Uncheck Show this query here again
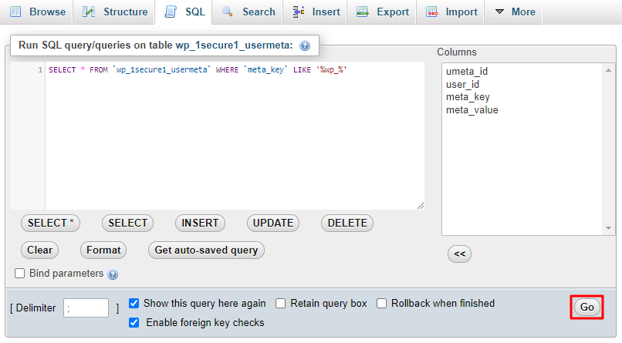 134,304
